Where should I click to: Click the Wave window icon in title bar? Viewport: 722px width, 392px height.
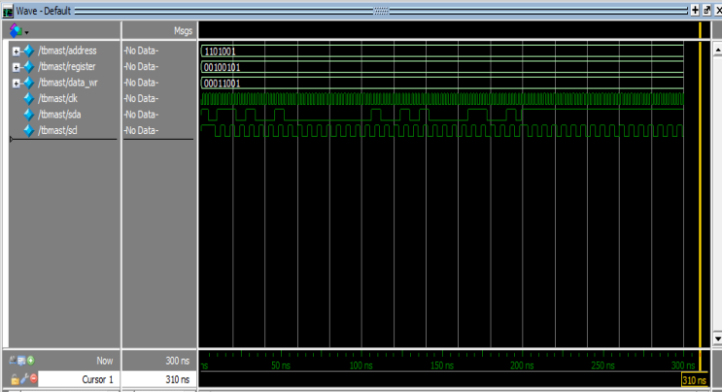8,11
